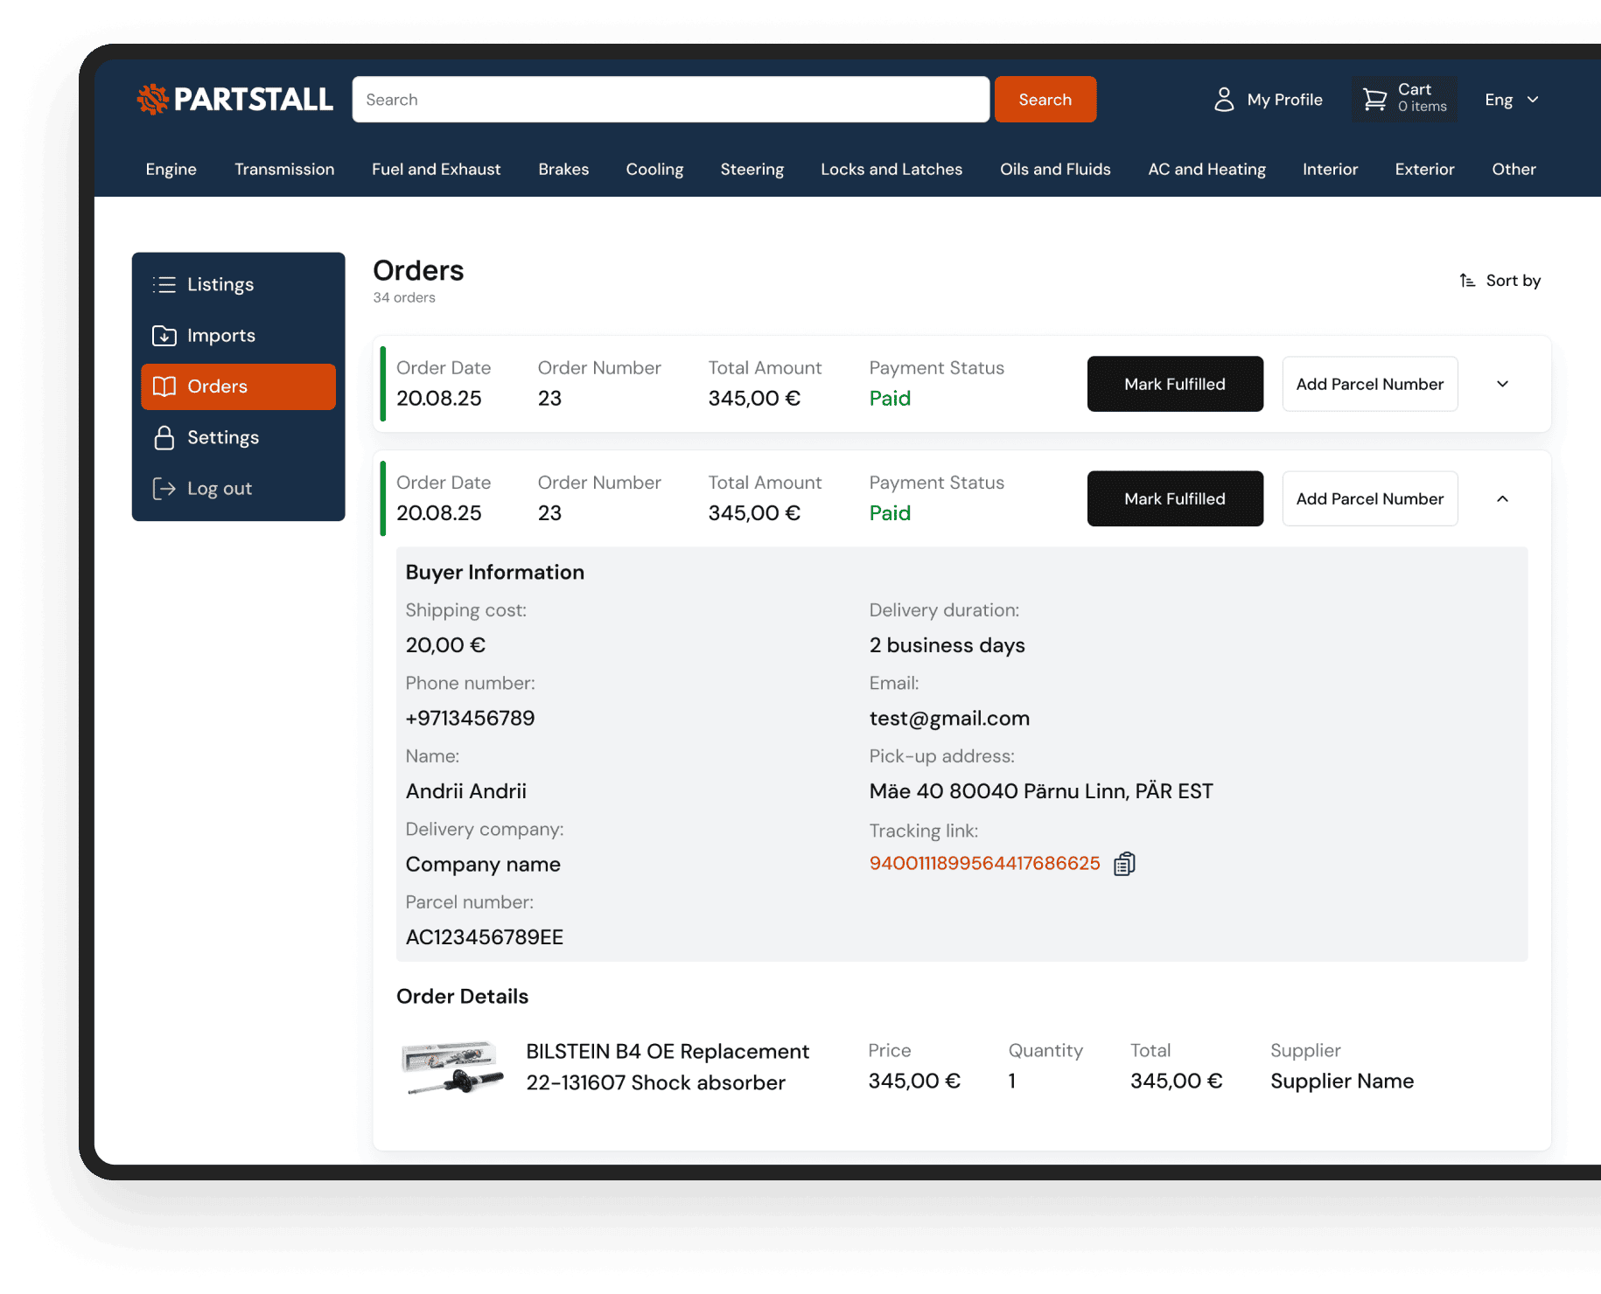1601x1294 pixels.
Task: Open the Brakes category
Action: pyautogui.click(x=563, y=170)
